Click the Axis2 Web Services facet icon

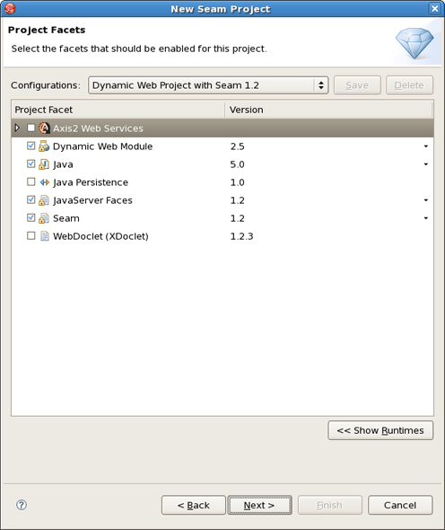click(x=44, y=128)
